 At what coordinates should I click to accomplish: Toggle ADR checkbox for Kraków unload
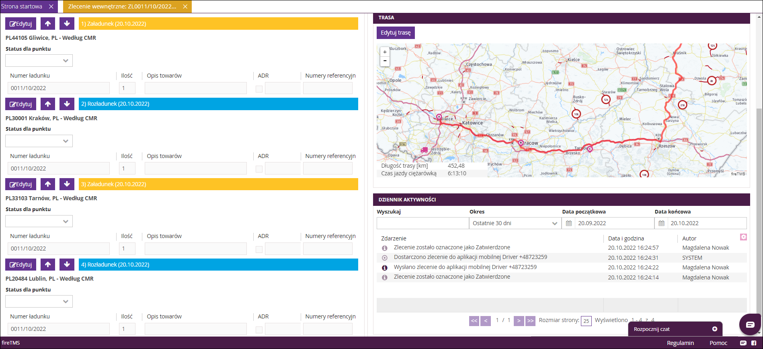259,169
